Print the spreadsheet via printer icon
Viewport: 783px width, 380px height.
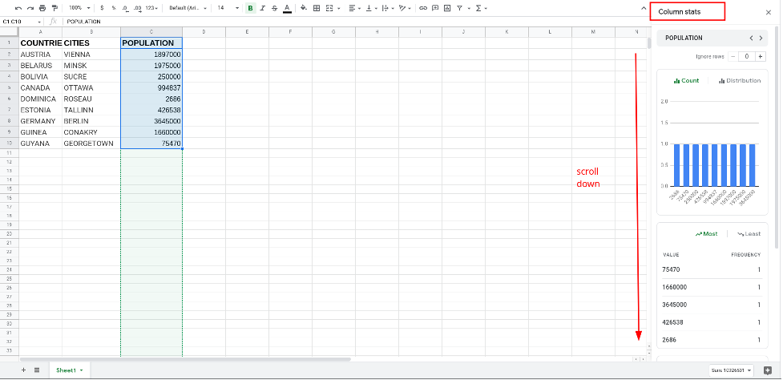(x=42, y=8)
